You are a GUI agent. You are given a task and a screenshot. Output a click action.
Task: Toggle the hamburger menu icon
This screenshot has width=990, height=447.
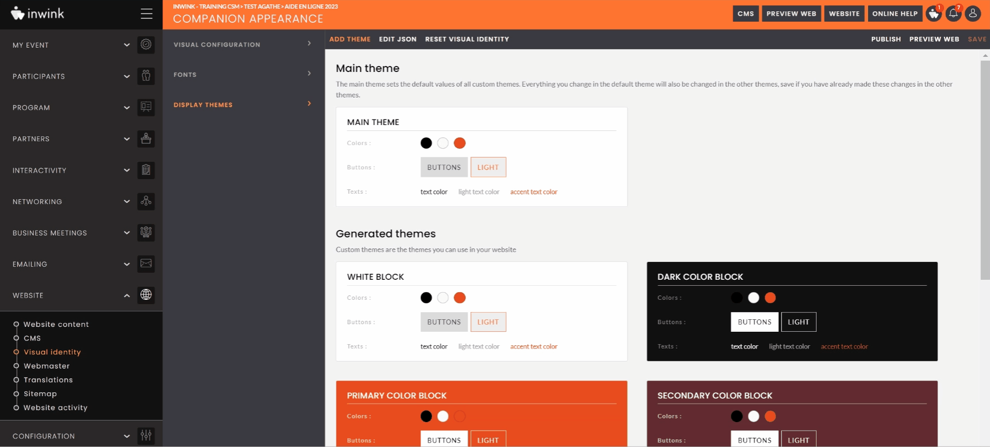pos(146,14)
